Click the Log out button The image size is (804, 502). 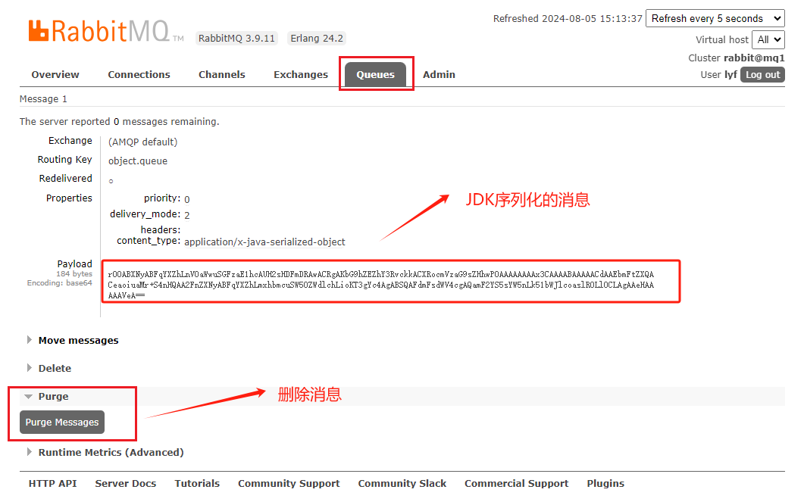coord(762,75)
